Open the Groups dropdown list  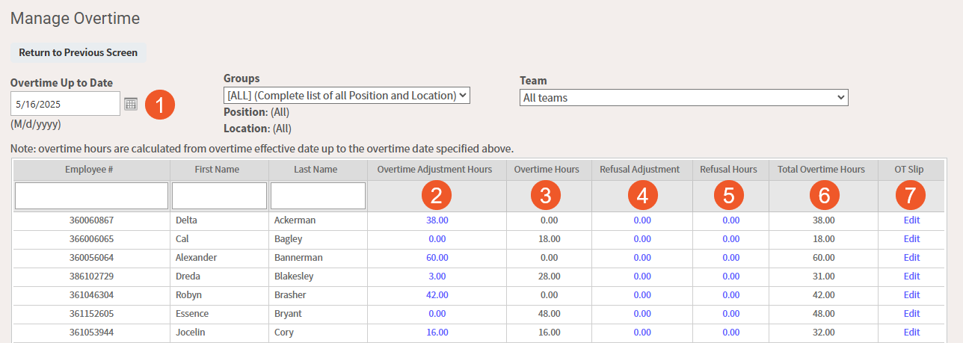click(x=347, y=96)
